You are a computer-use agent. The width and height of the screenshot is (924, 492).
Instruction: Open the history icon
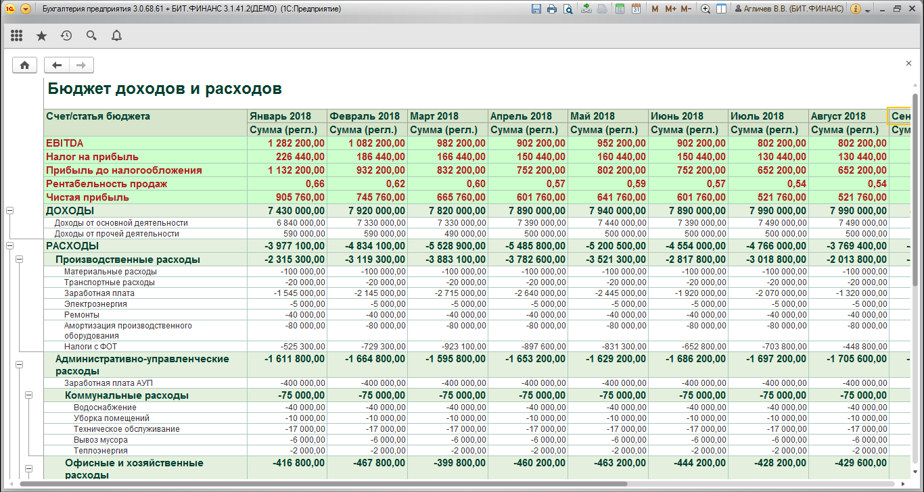[x=66, y=36]
